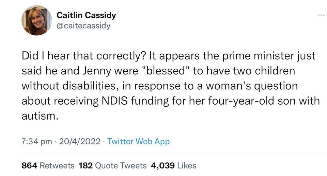327x176 pixels.
Task: Open the Caitlin Cassidy display name link
Action: point(86,15)
